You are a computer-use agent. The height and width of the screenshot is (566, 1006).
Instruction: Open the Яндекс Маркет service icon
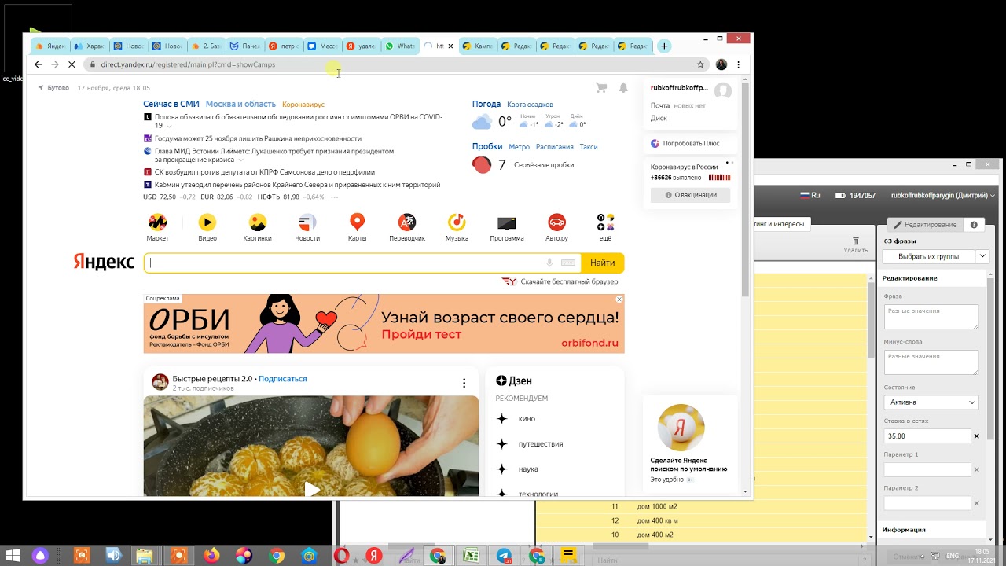157,222
